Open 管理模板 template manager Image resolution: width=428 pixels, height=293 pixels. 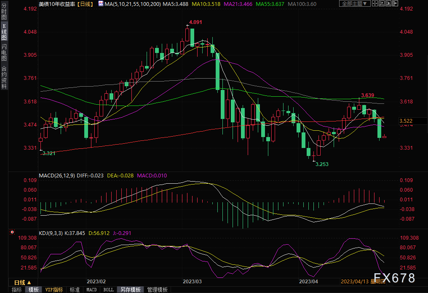coord(157,290)
